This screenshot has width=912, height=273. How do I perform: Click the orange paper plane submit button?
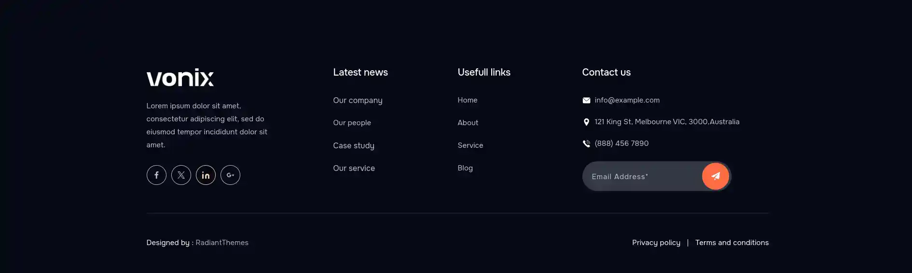tap(716, 176)
